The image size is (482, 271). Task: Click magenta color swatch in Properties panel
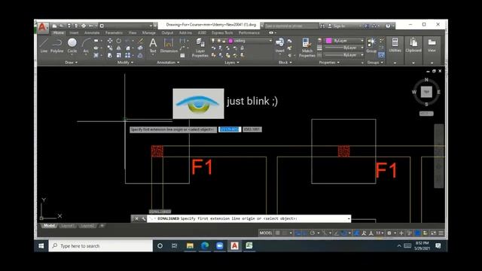(328, 41)
